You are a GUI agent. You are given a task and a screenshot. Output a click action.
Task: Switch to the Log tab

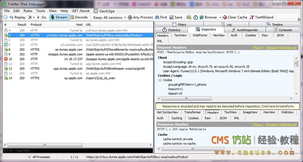click(226, 25)
